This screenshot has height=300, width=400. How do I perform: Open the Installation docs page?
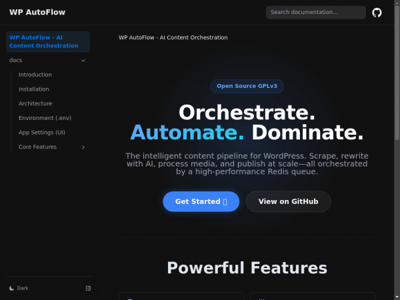click(34, 89)
